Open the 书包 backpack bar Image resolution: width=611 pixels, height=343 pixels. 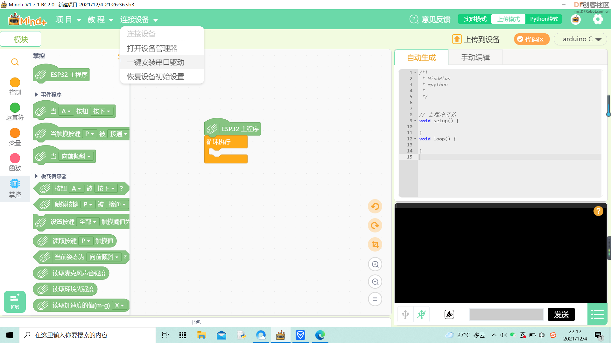[195, 322]
